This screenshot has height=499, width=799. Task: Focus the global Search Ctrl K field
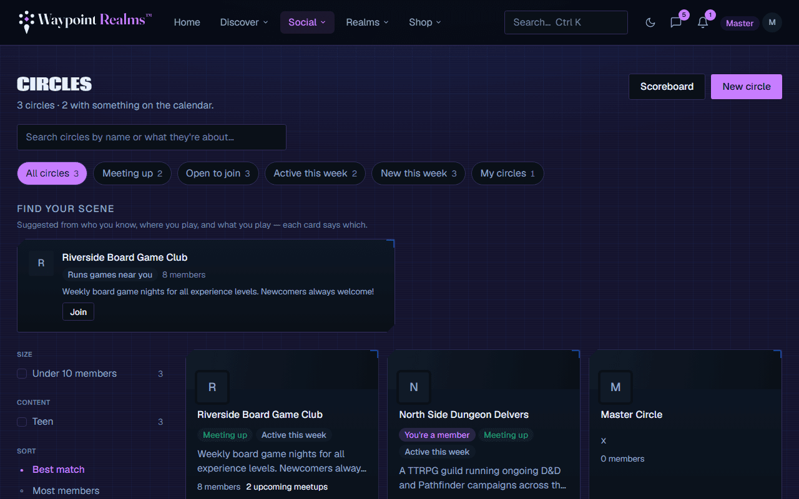click(566, 22)
